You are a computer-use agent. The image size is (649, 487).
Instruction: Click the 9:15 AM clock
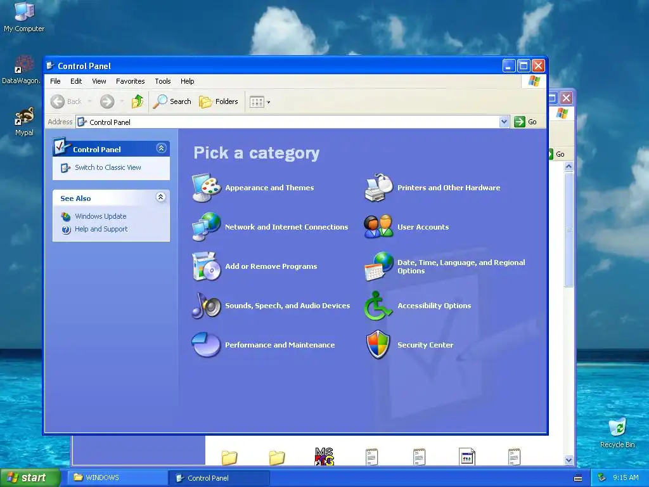tap(626, 477)
